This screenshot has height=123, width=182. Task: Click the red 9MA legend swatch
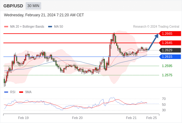[x=21, y=92]
